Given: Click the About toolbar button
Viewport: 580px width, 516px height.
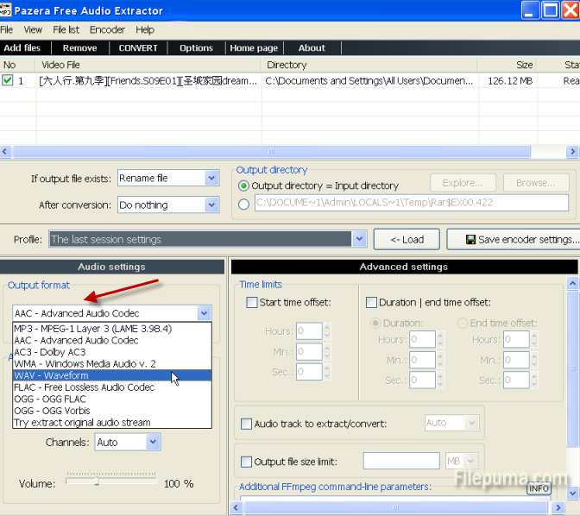Looking at the screenshot, I should click(x=312, y=48).
